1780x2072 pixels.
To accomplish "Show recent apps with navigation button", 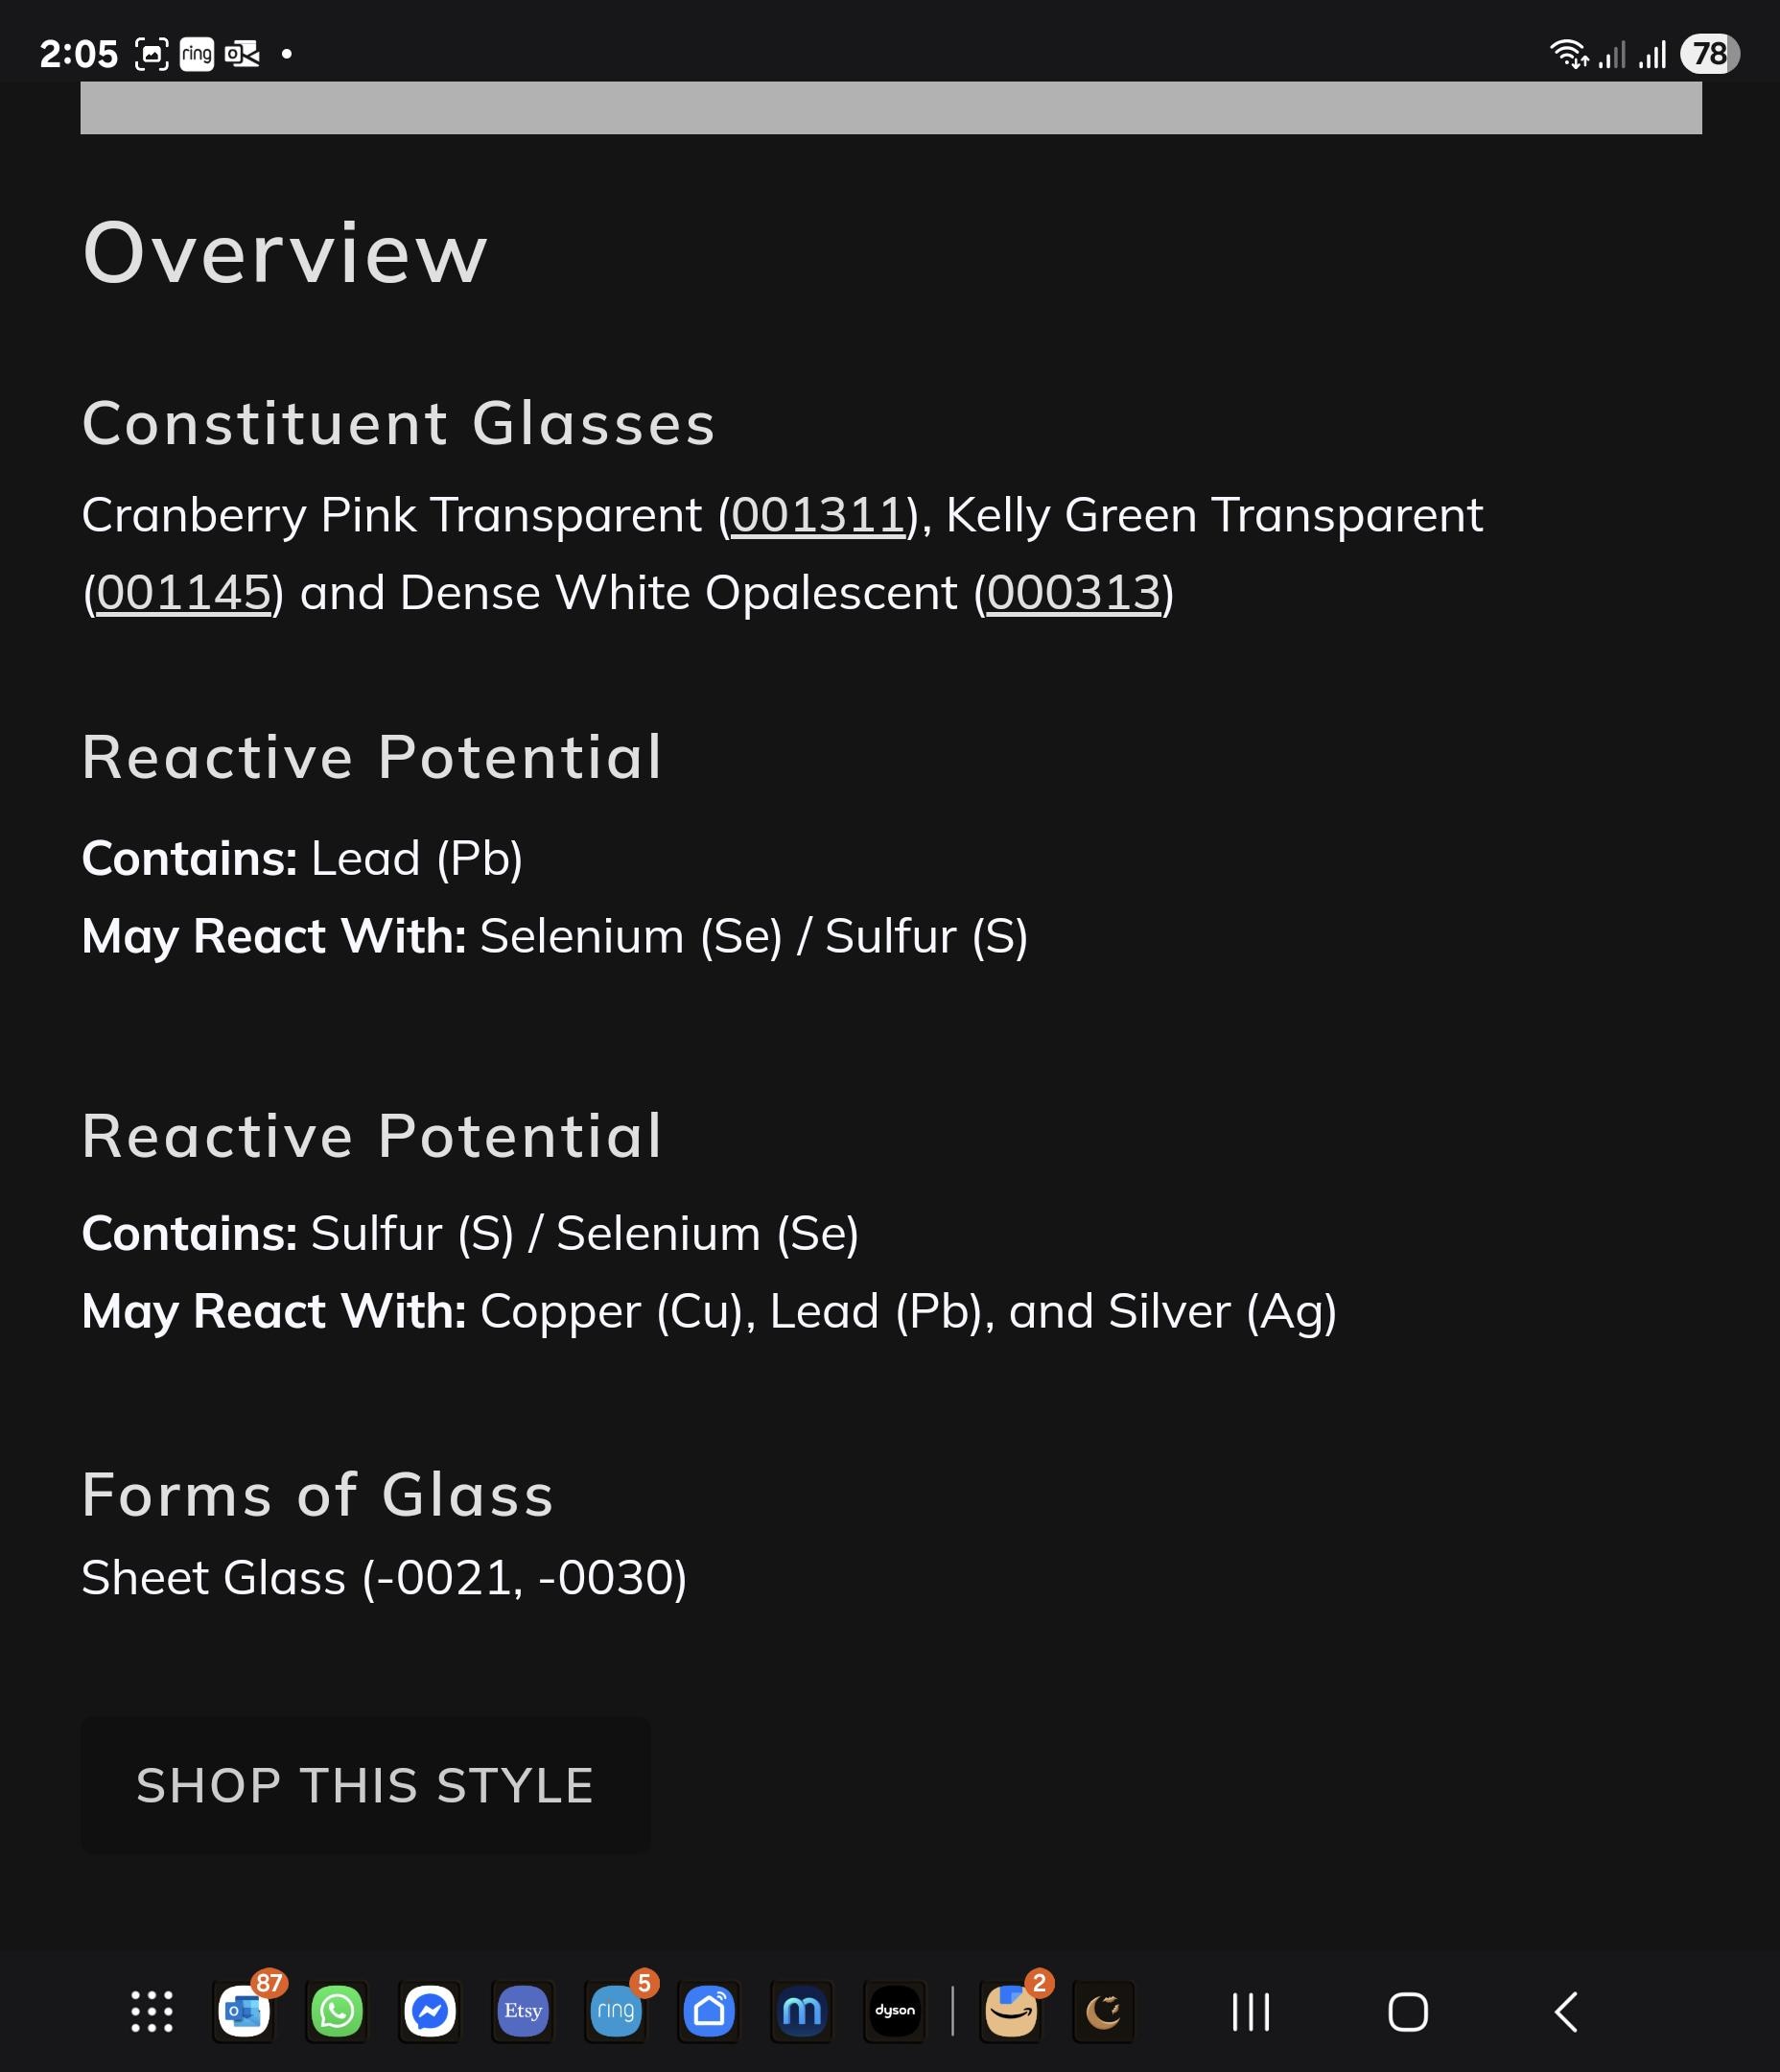I will [1251, 2012].
